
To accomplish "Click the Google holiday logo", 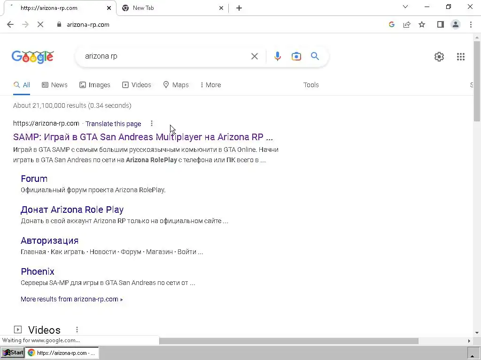I will (x=33, y=57).
